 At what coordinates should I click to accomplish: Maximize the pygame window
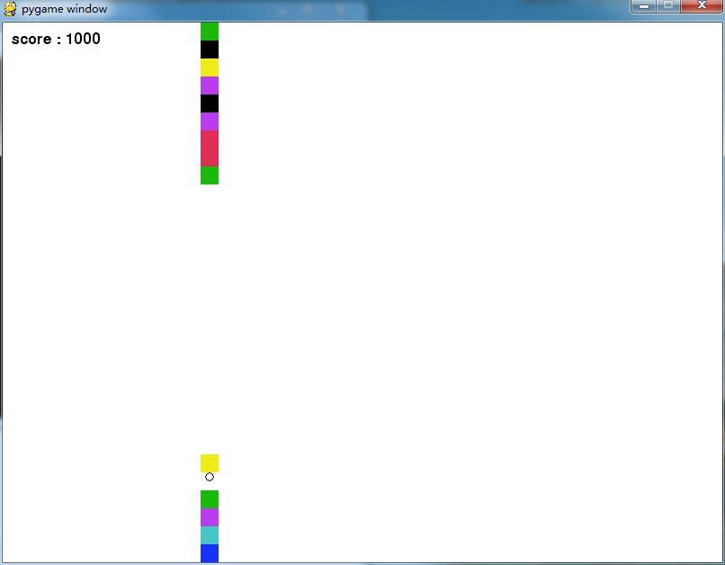coord(668,6)
